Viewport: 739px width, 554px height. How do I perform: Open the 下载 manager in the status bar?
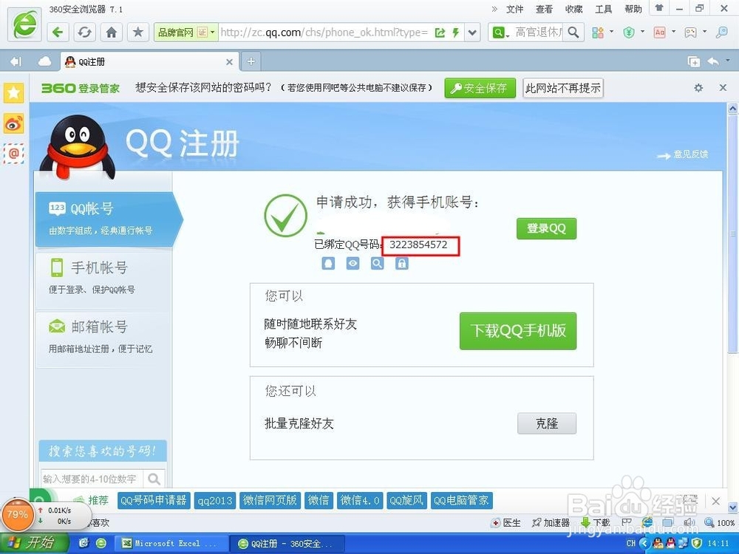click(x=596, y=522)
